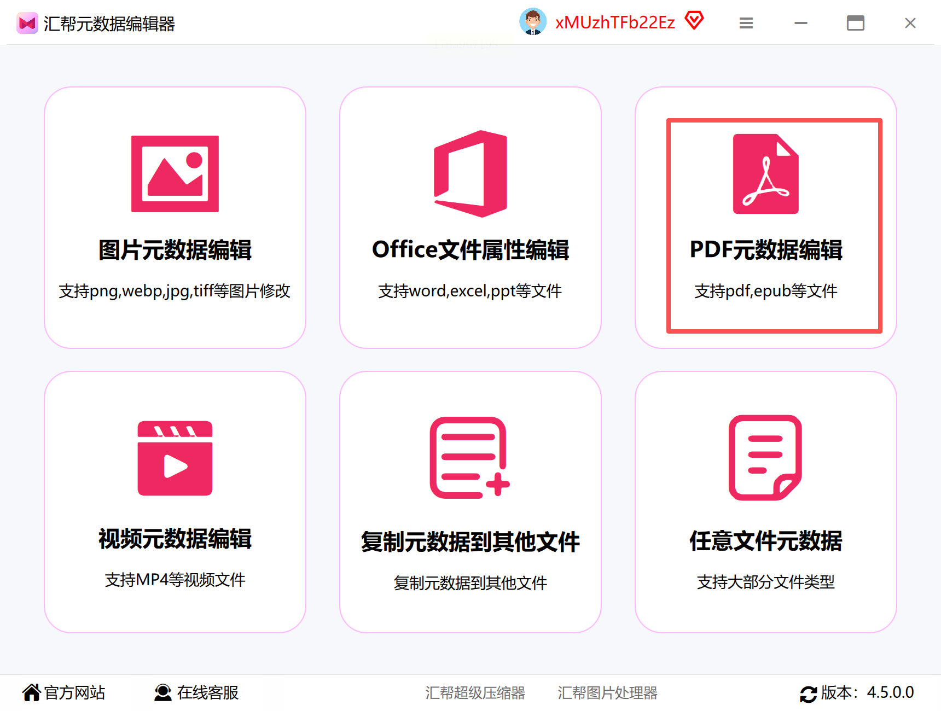
Task: Click 支持pdf,epub等文件 description
Action: coord(766,291)
